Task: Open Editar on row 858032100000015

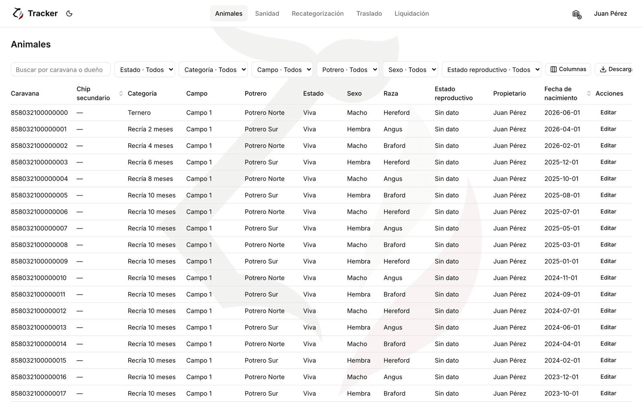Action: pyautogui.click(x=608, y=360)
